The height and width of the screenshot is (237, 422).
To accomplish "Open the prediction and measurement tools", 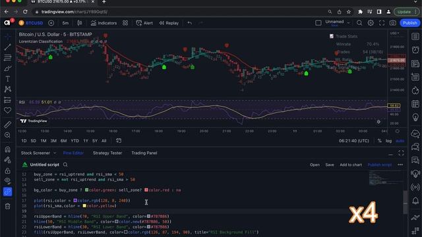I will pos(7,100).
